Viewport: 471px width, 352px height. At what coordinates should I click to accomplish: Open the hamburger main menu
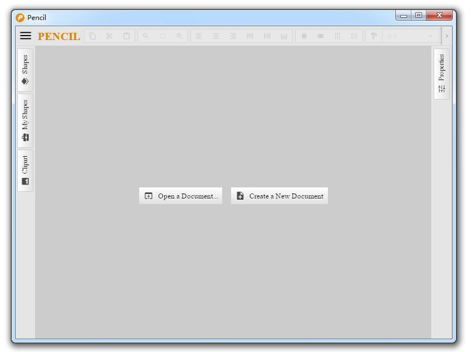coord(26,36)
